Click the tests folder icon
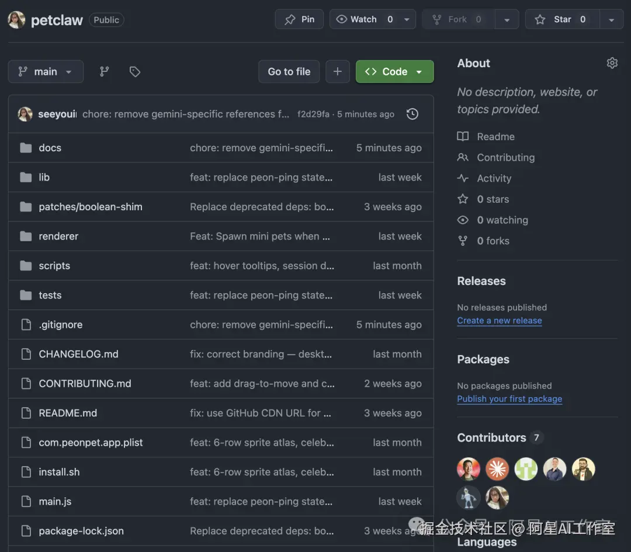This screenshot has height=552, width=631. click(x=26, y=295)
